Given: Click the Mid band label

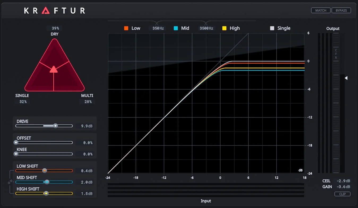Looking at the screenshot, I should pos(185,28).
